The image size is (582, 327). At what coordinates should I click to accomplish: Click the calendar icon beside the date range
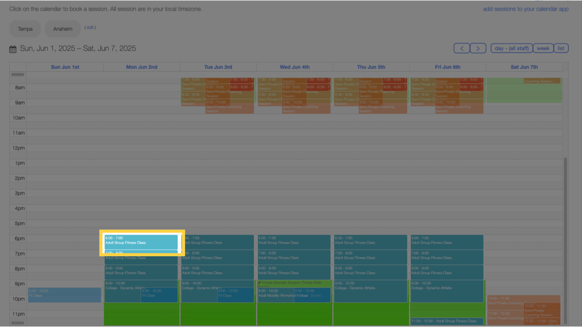[x=13, y=49]
